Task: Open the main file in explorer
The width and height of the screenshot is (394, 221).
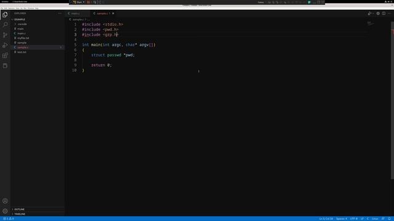Action: (x=20, y=29)
